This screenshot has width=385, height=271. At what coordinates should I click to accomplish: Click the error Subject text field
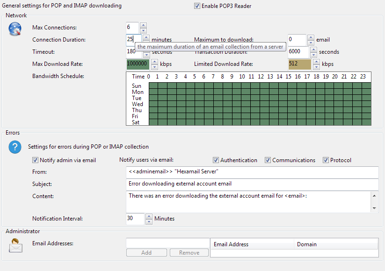coord(253,184)
